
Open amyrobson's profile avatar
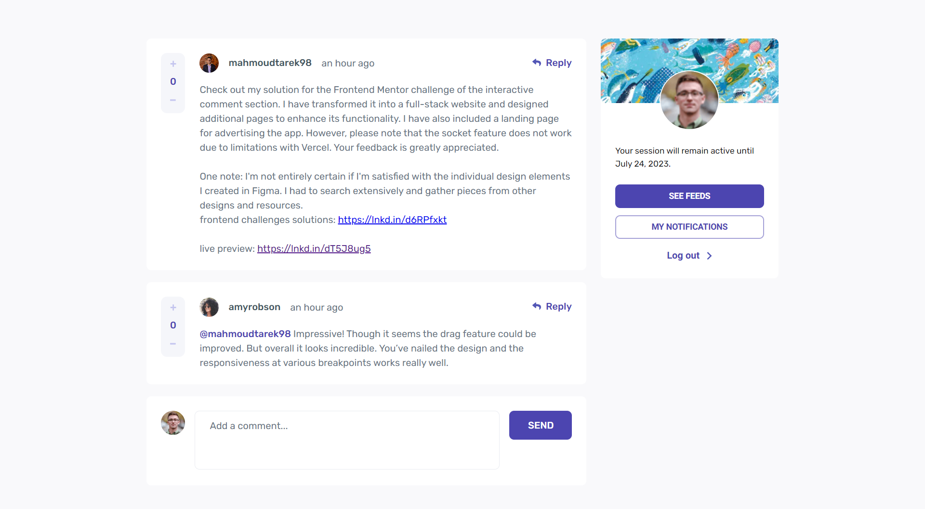tap(209, 307)
